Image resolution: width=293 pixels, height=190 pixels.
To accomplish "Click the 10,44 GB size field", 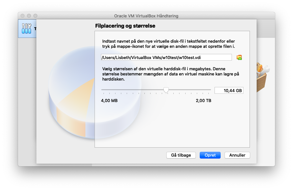I will tap(229, 91).
